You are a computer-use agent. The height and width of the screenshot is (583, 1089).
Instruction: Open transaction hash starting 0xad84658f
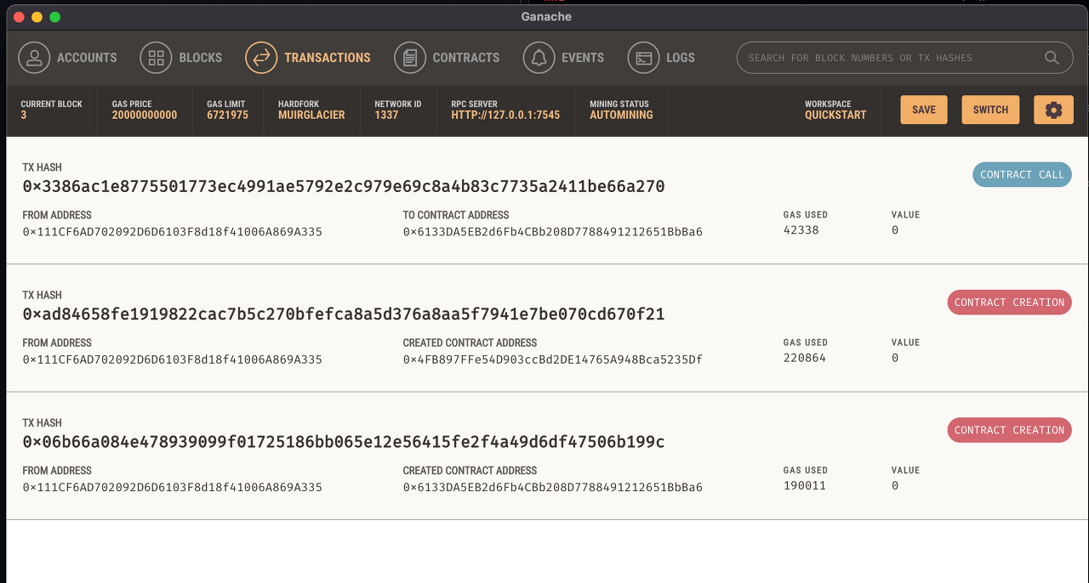coord(344,314)
